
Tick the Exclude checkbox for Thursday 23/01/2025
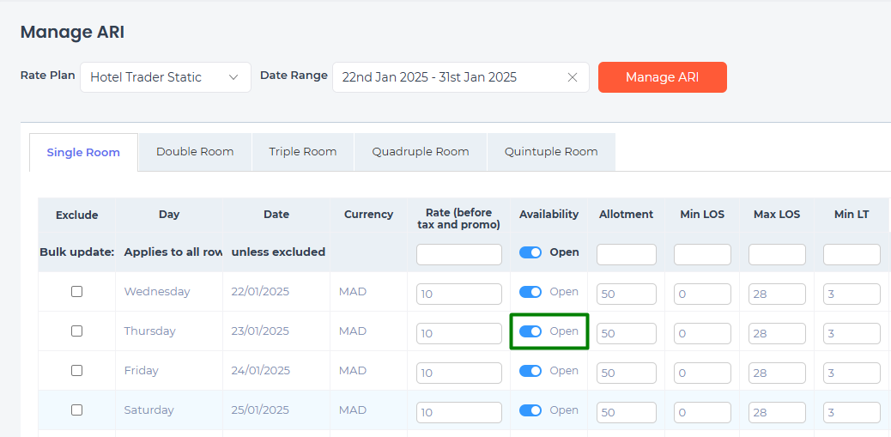coord(76,331)
